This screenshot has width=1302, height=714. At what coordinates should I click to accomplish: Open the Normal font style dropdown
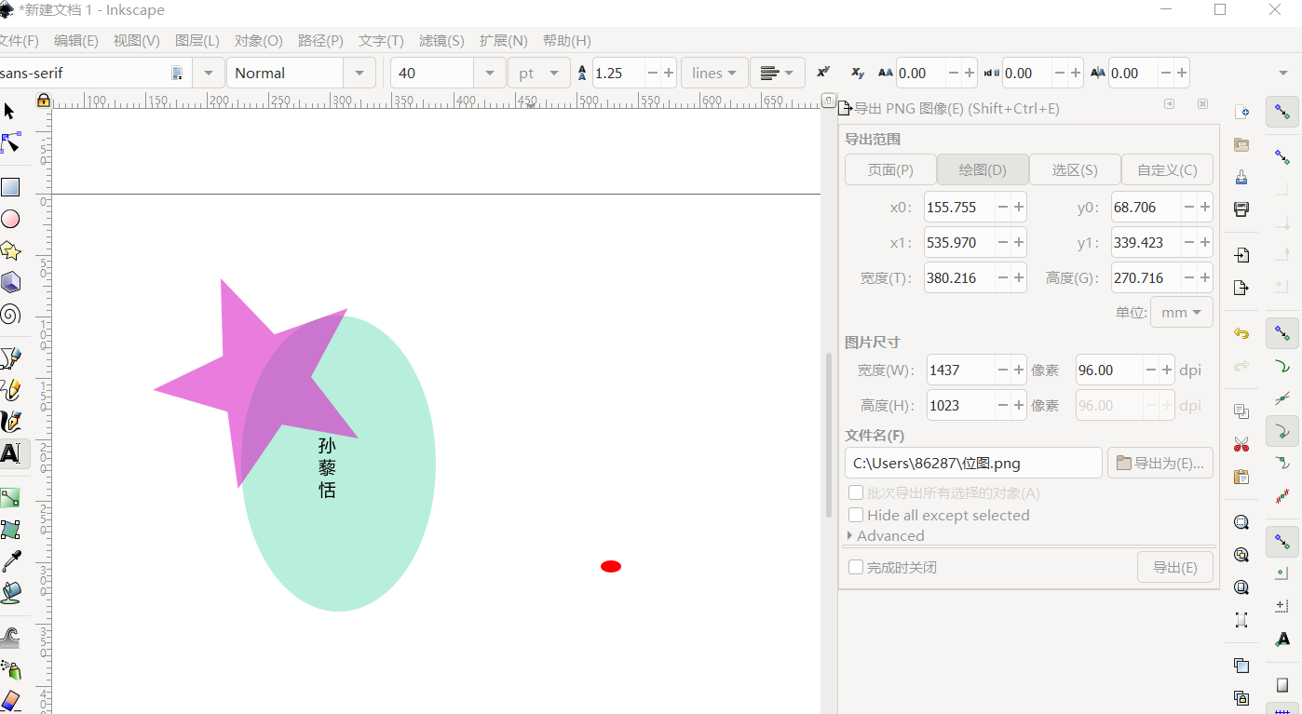coord(359,73)
